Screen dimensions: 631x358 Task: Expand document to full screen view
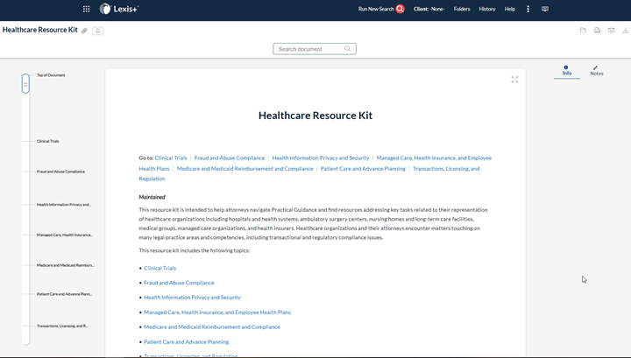click(514, 80)
